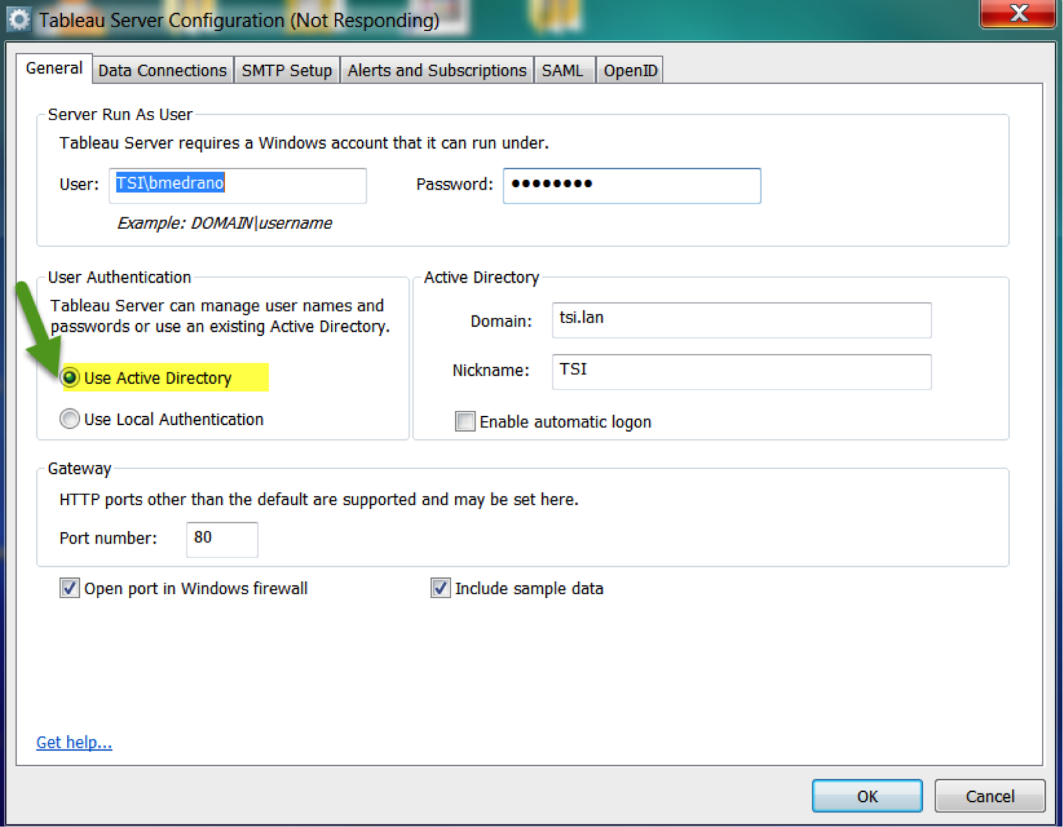
Task: Click the Nickname text field
Action: [x=741, y=371]
